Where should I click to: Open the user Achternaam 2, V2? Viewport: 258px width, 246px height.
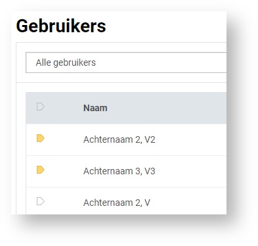[119, 139]
